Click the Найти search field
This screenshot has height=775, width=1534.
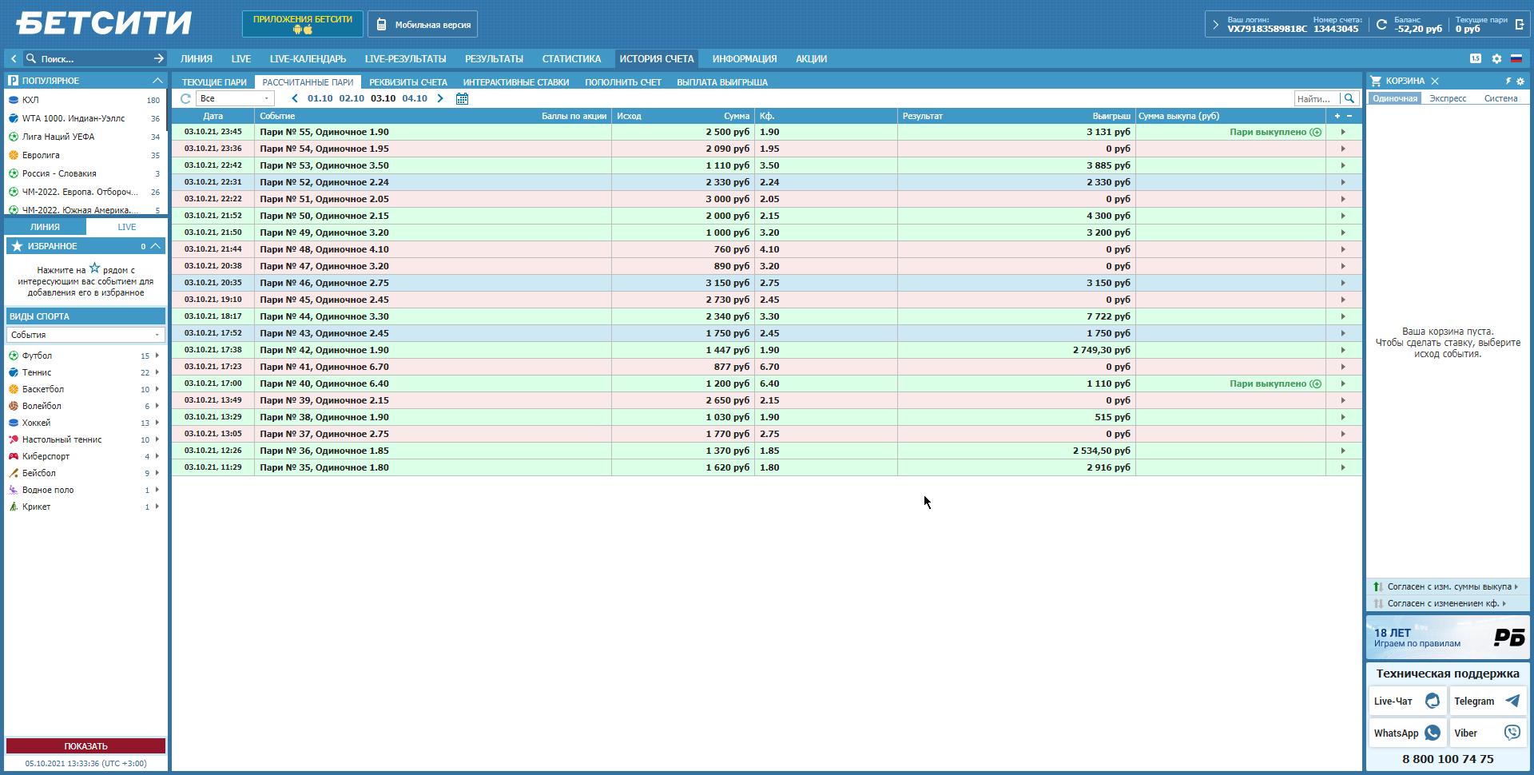(1316, 98)
